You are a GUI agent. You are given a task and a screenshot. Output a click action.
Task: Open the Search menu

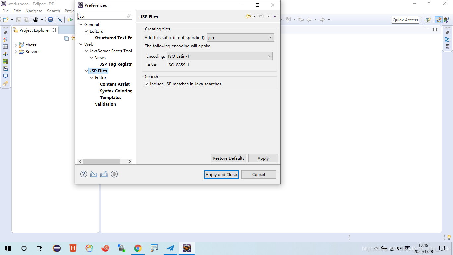53,11
